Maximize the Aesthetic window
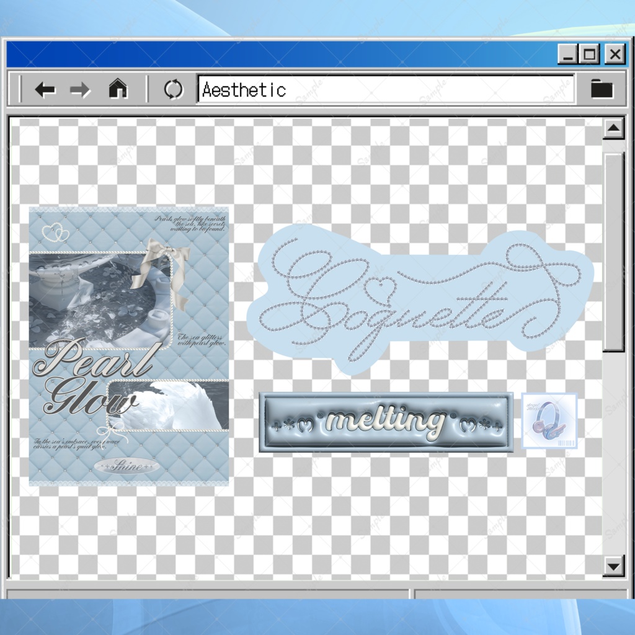The width and height of the screenshot is (635, 635). click(x=589, y=55)
